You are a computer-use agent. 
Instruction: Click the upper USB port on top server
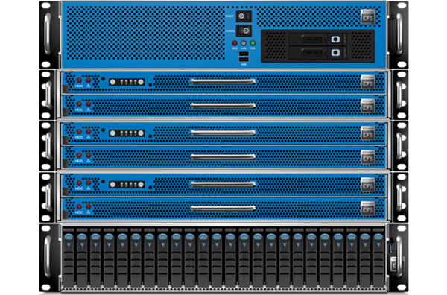click(244, 54)
